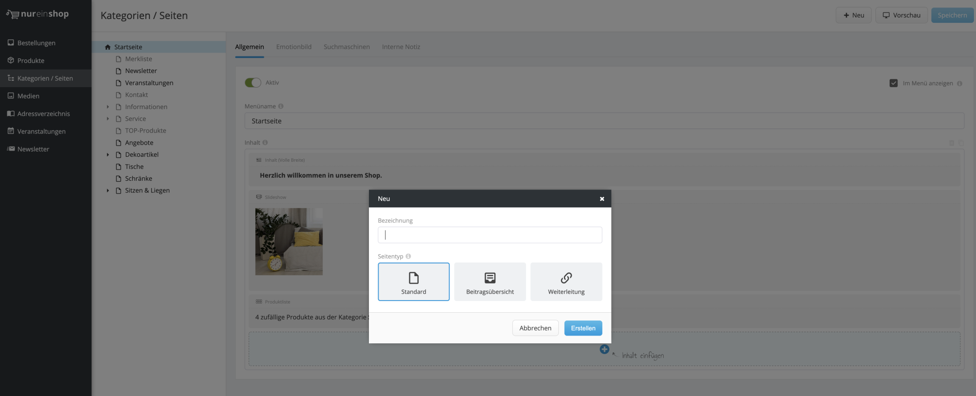Click the Speichern button
This screenshot has width=976, height=396.
[x=952, y=15]
